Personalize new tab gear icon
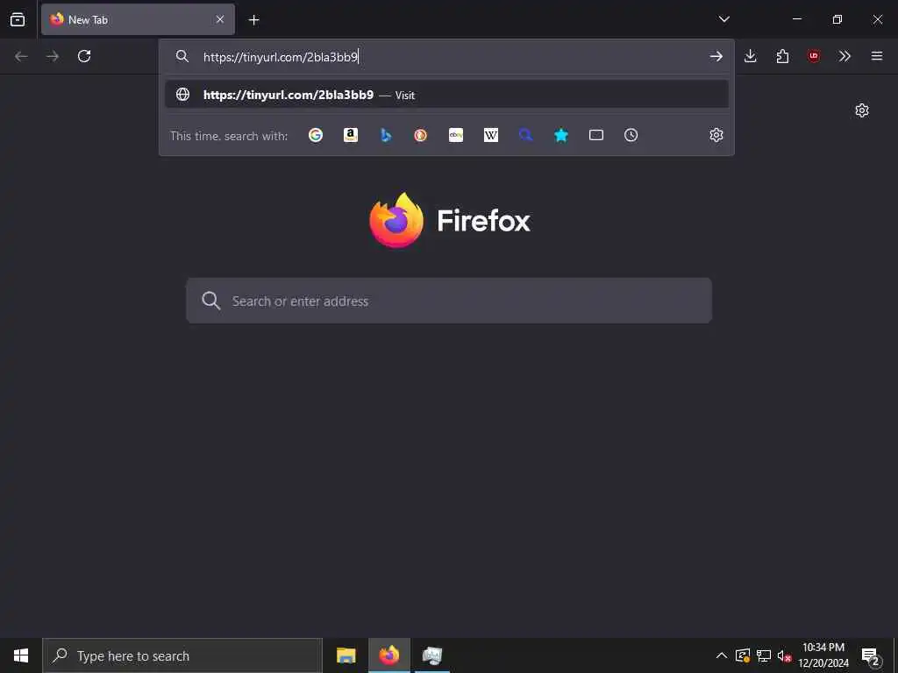The image size is (898, 673). coord(862,110)
